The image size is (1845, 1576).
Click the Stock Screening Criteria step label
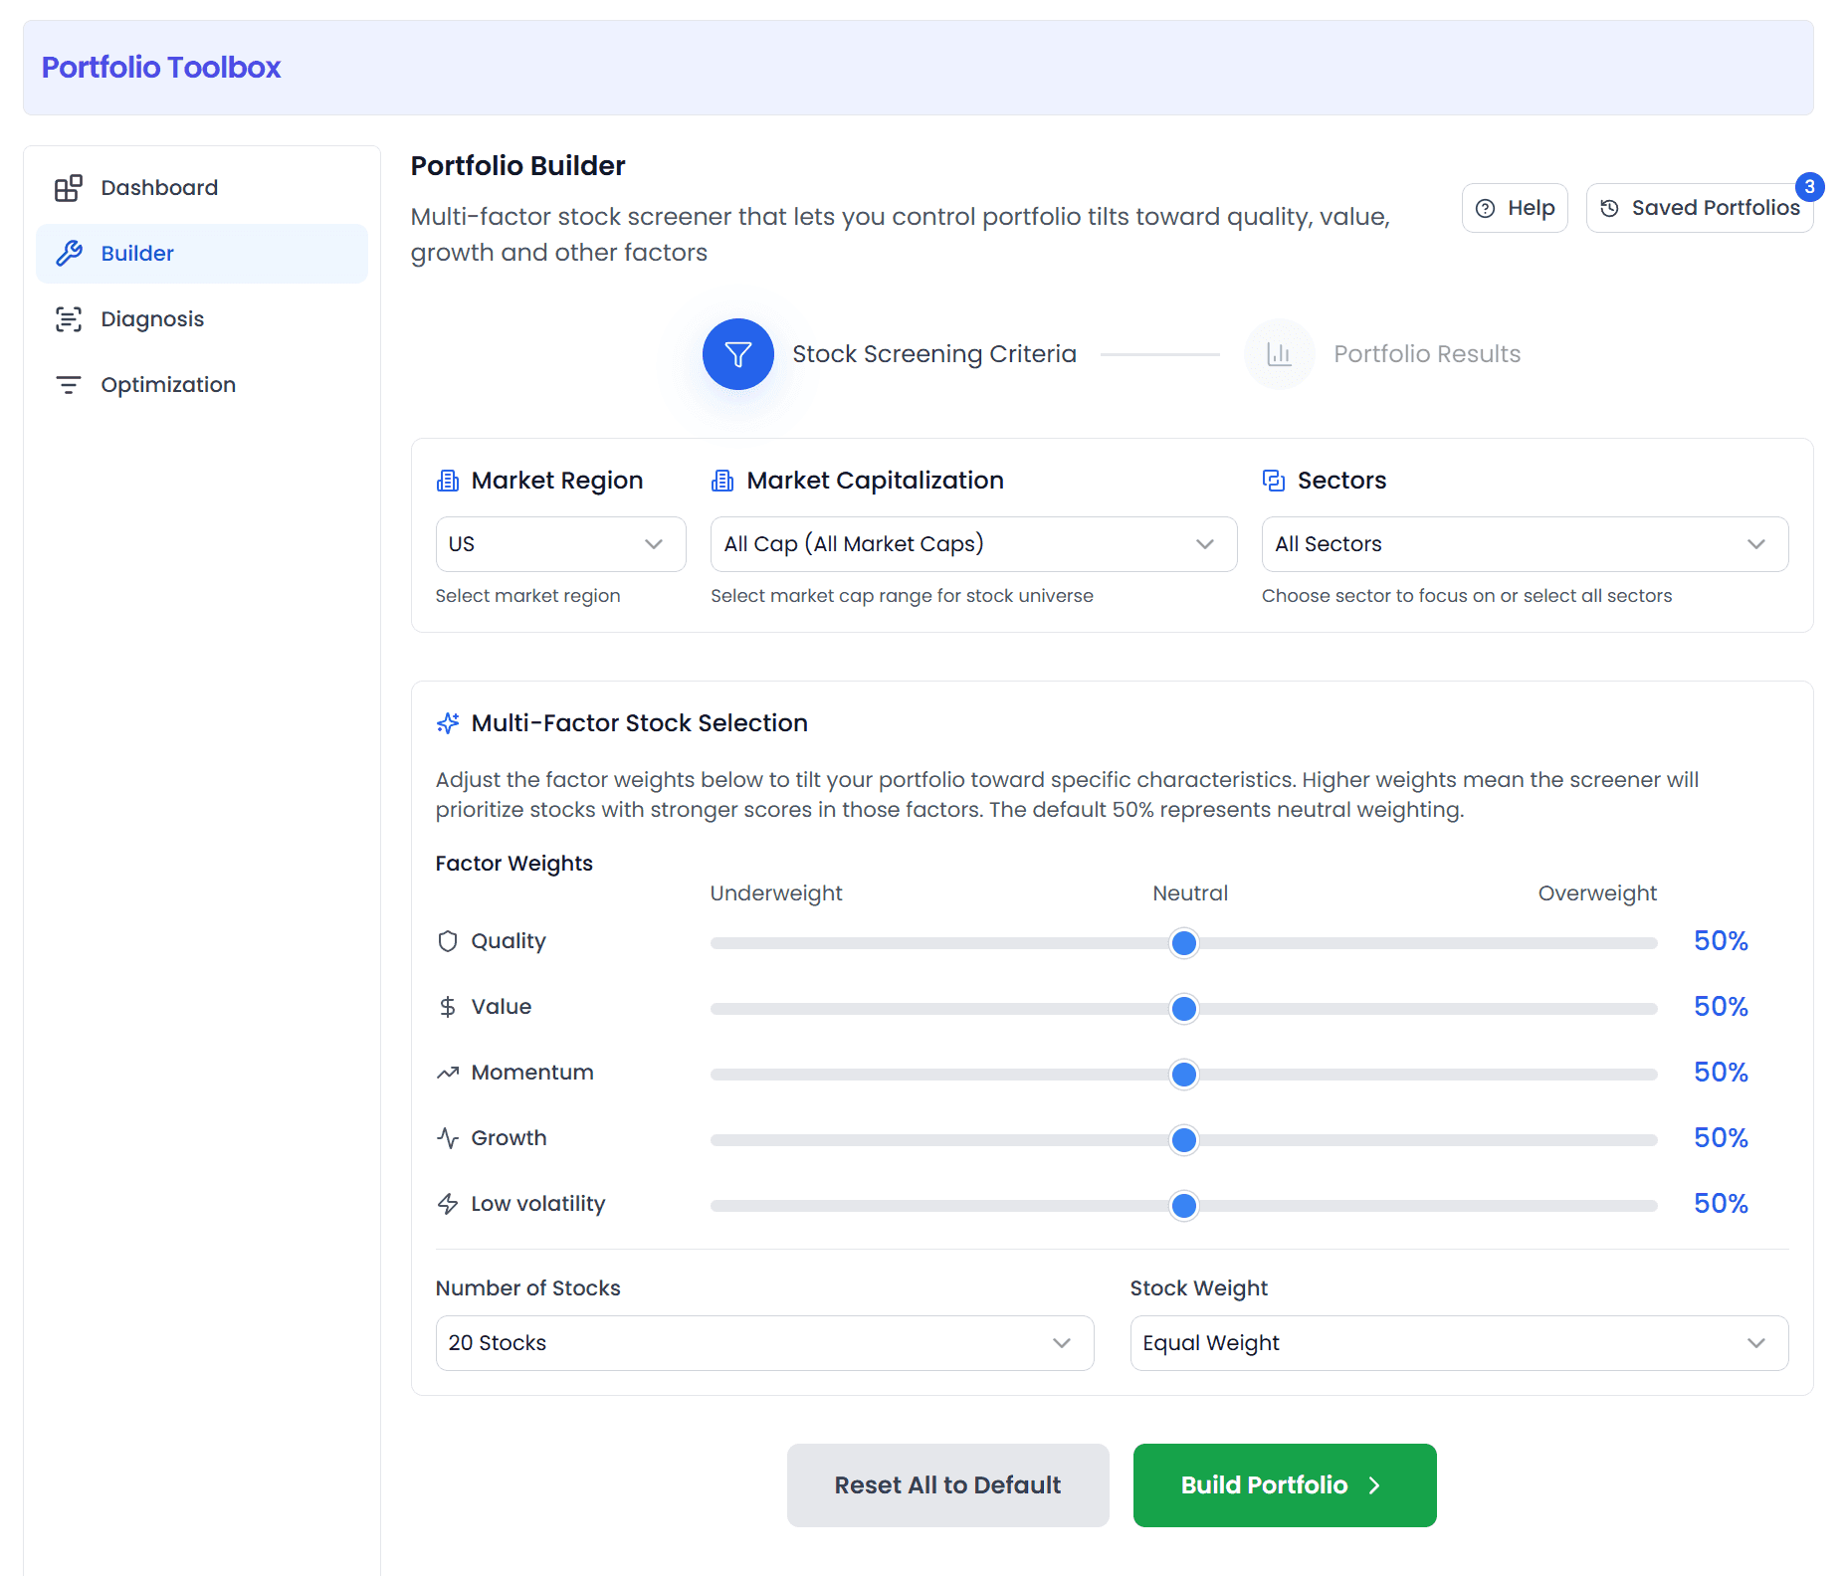click(x=934, y=354)
